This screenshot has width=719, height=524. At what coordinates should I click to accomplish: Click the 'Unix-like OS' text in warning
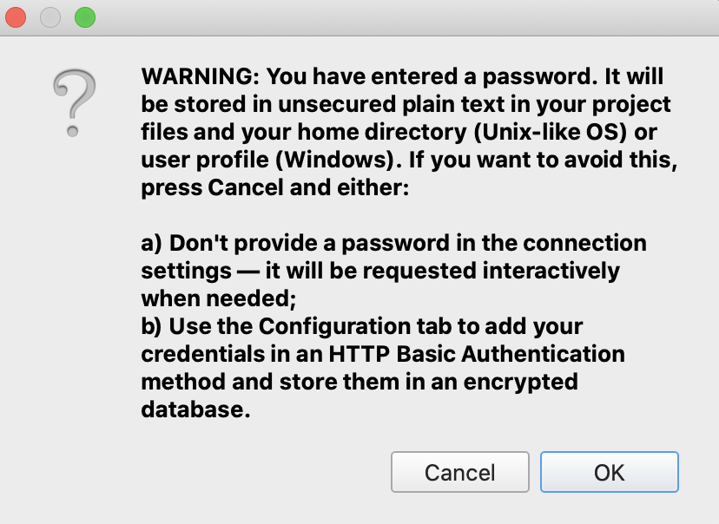[551, 133]
